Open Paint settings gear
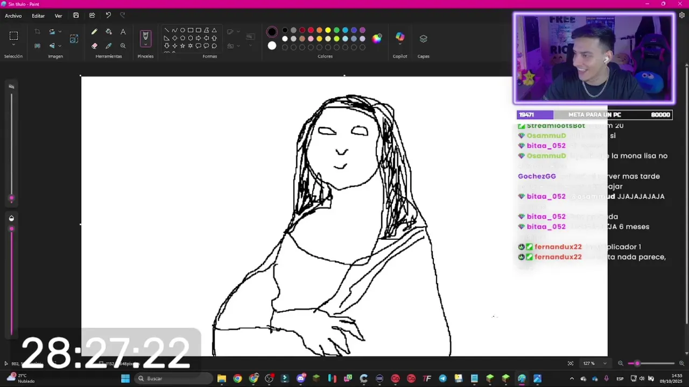 [681, 16]
